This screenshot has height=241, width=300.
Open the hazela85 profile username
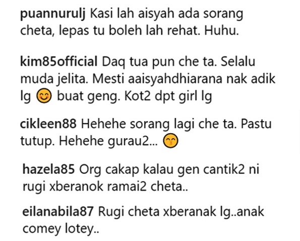(x=48, y=169)
